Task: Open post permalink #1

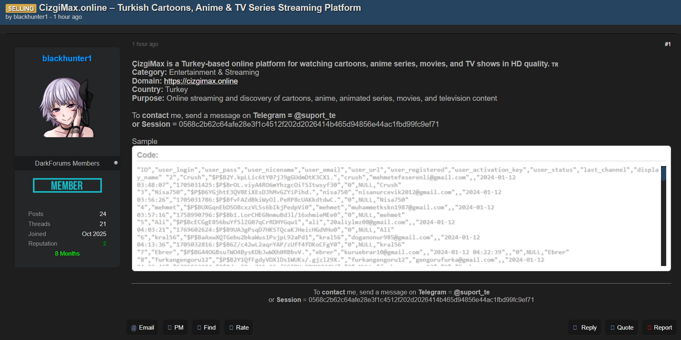Action: tap(668, 44)
